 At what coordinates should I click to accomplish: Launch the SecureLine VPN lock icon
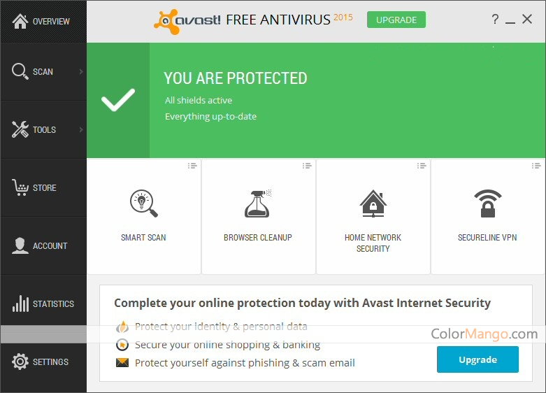coord(487,203)
